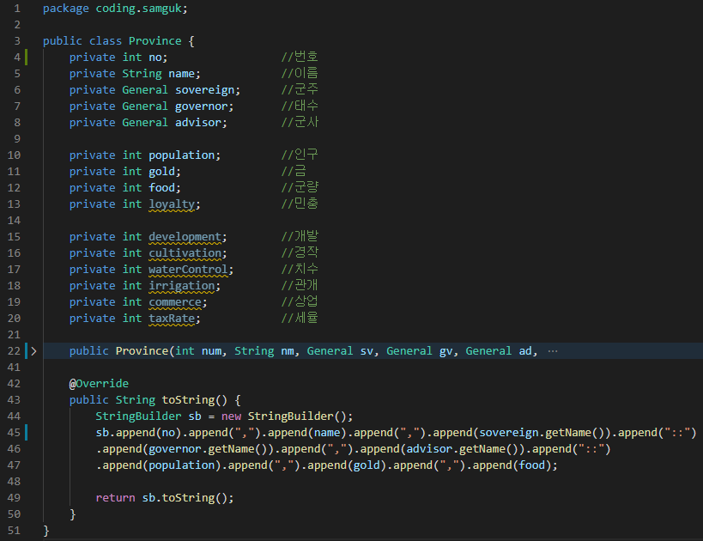
Task: Click the underlined 'commerce' variable
Action: tap(175, 302)
